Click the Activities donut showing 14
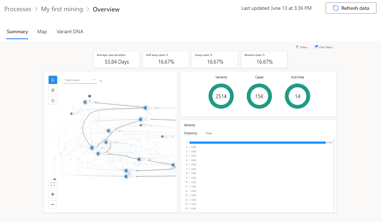This screenshot has height=222, width=381. (x=297, y=96)
